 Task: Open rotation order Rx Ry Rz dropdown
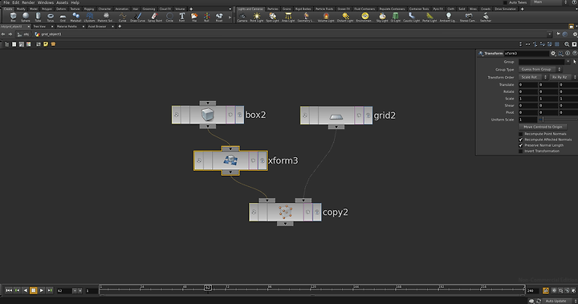(x=564, y=77)
